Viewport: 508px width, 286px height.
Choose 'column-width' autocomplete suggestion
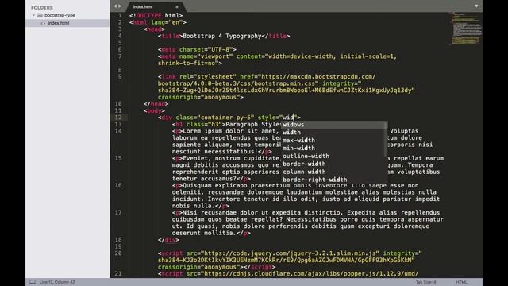pyautogui.click(x=333, y=172)
